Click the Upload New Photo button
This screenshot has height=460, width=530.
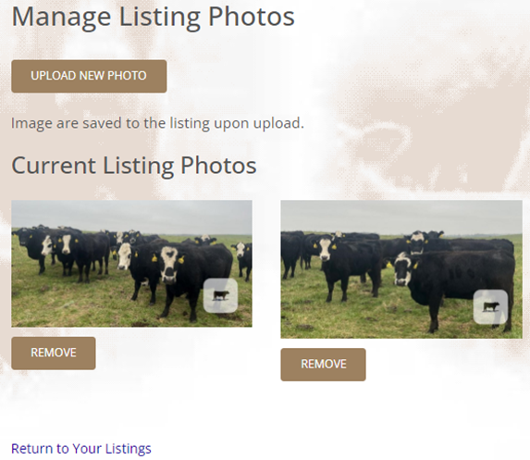(89, 76)
